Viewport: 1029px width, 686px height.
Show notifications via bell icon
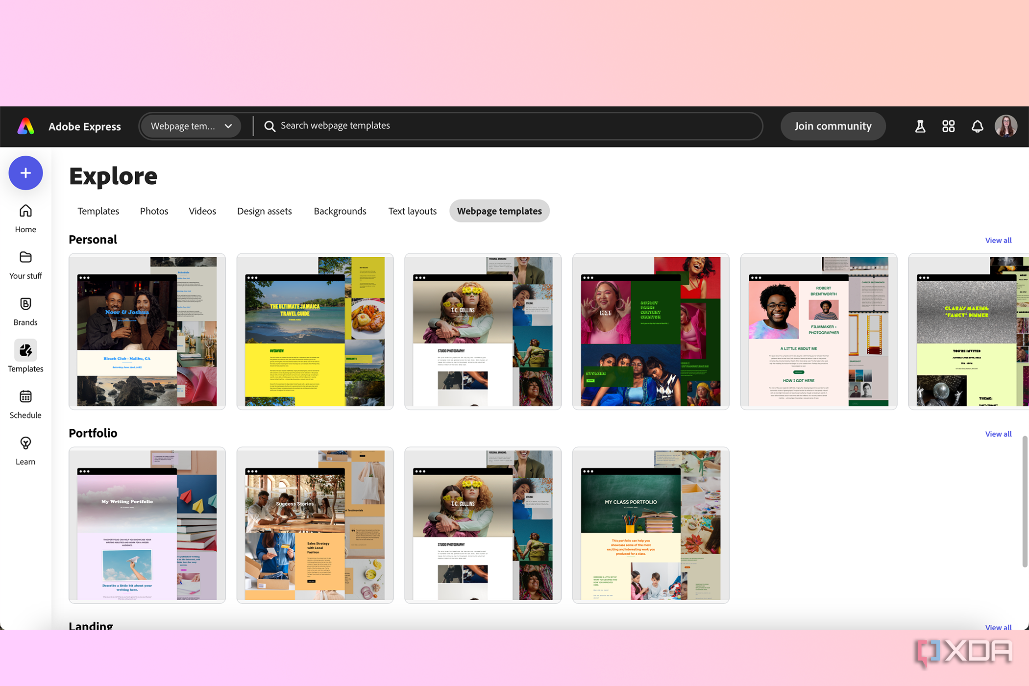[977, 126]
